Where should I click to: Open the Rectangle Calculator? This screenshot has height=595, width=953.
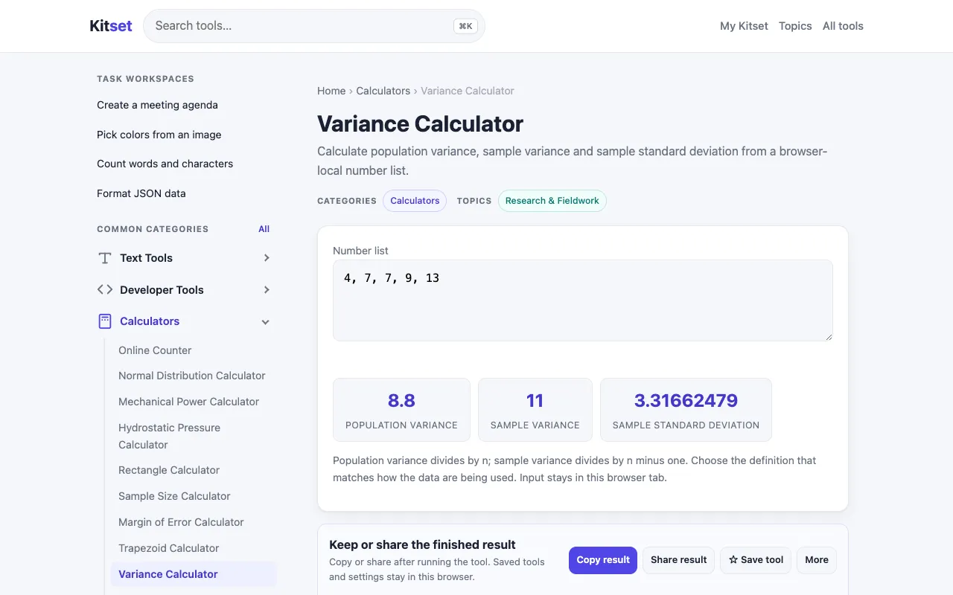click(169, 470)
